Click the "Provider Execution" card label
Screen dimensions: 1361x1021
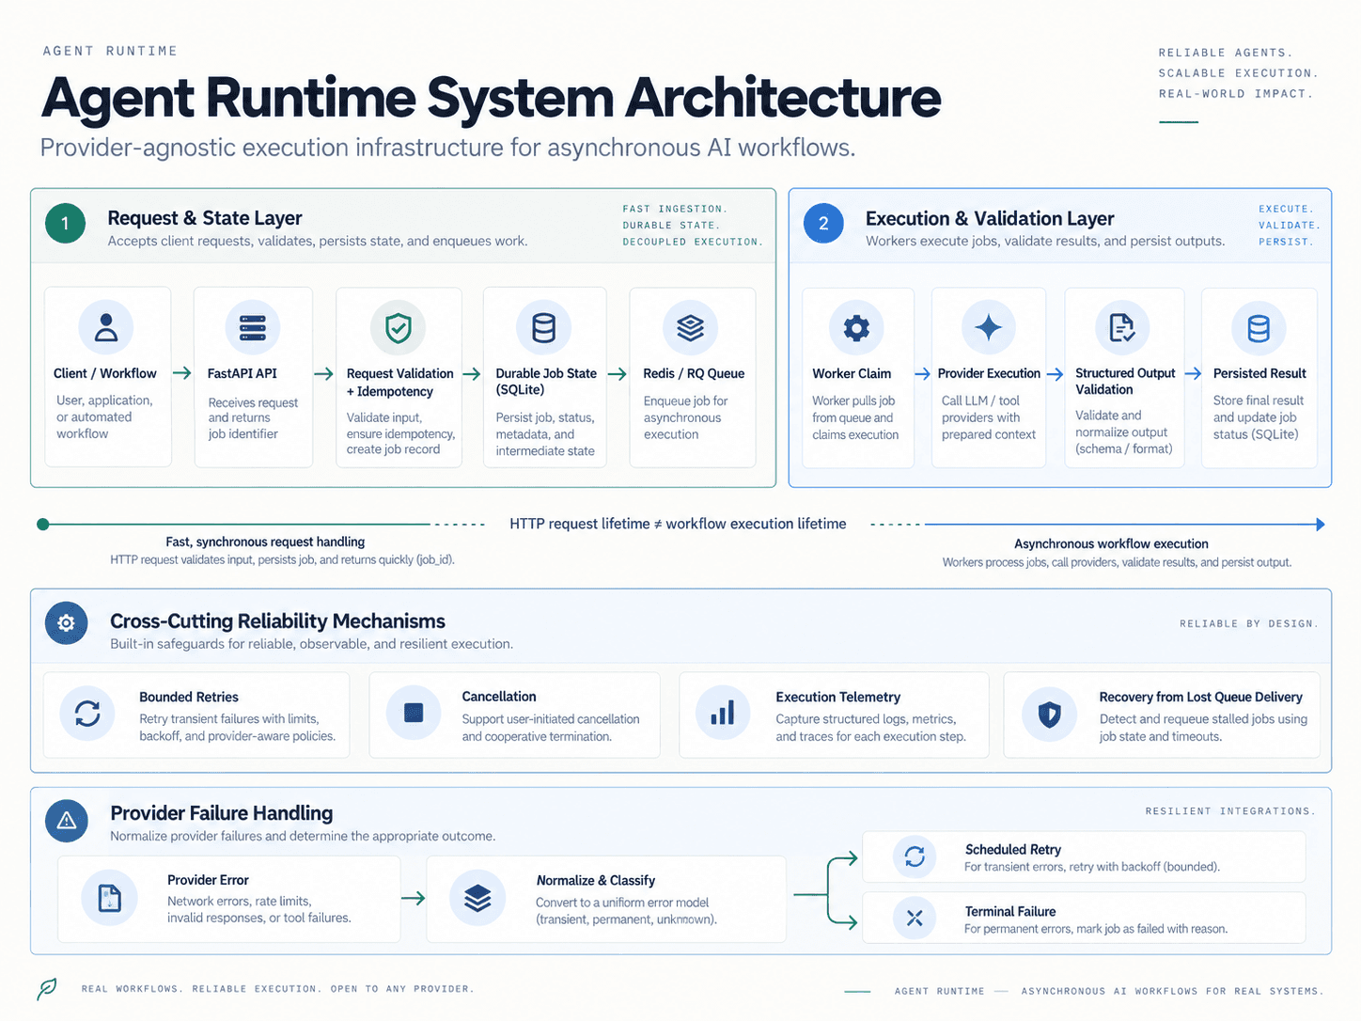click(x=989, y=373)
